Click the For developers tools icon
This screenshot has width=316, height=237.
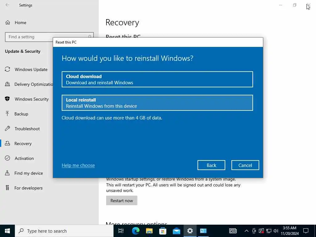click(7, 188)
